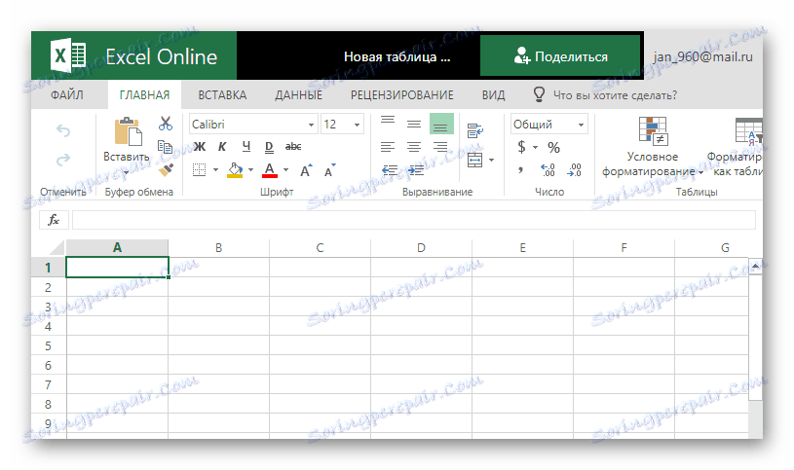Screen dimensions: 794x470
Task: Click the Decrease Indent icon
Action: tap(390, 170)
